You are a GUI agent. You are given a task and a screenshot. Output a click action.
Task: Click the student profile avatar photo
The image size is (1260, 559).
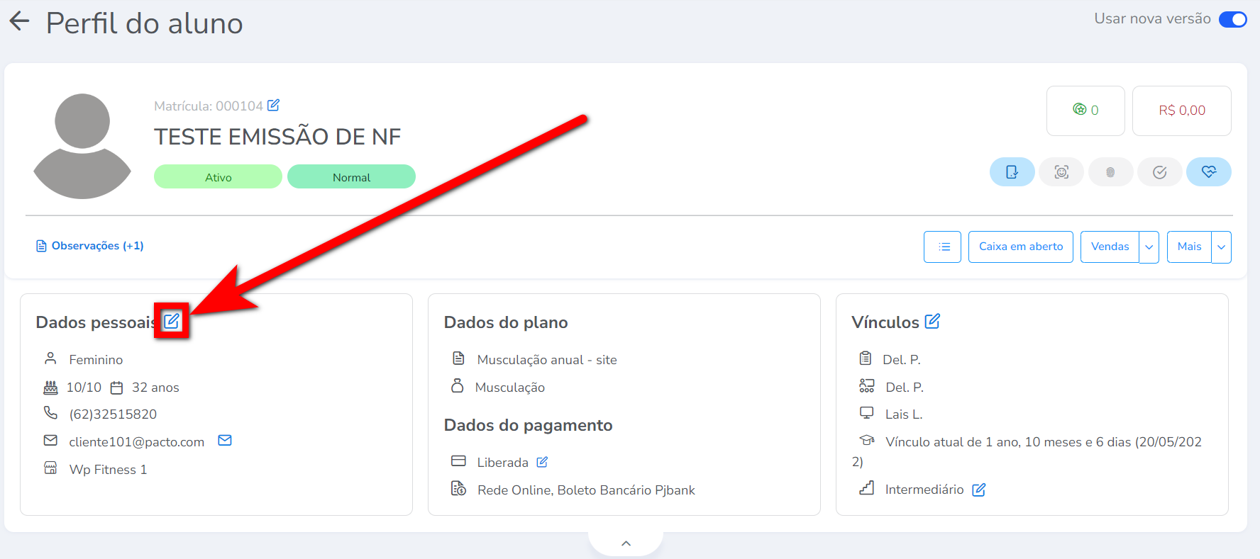[82, 146]
